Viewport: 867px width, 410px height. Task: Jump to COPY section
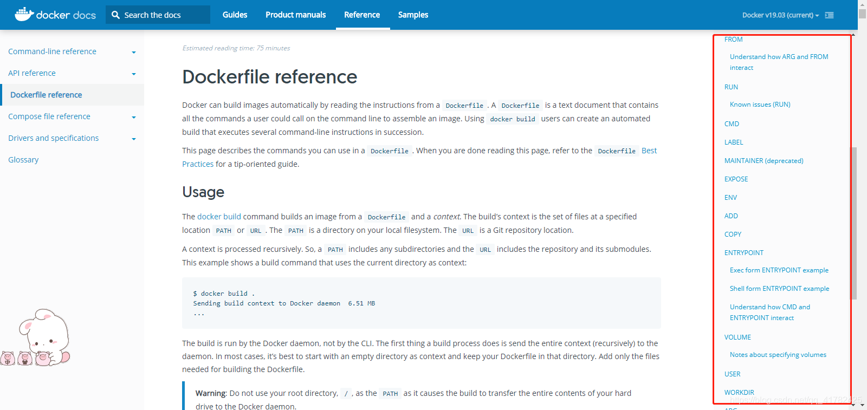click(733, 235)
